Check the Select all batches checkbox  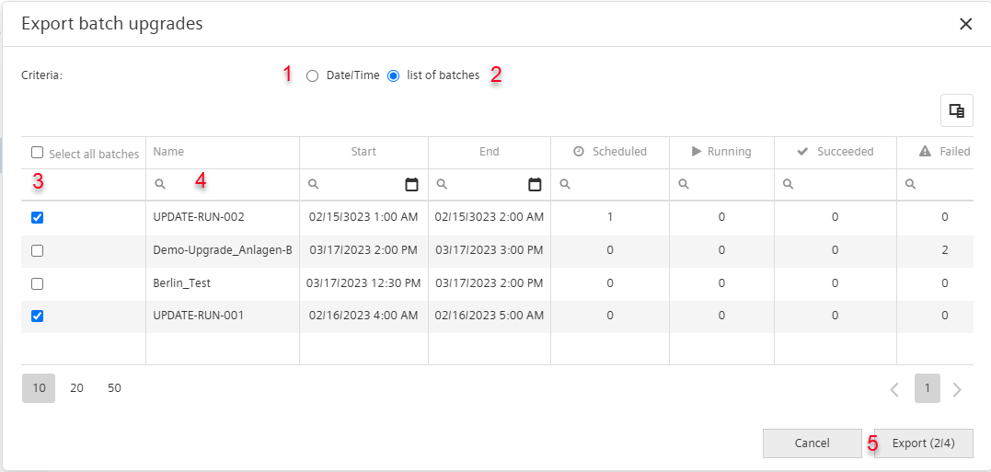(x=38, y=153)
